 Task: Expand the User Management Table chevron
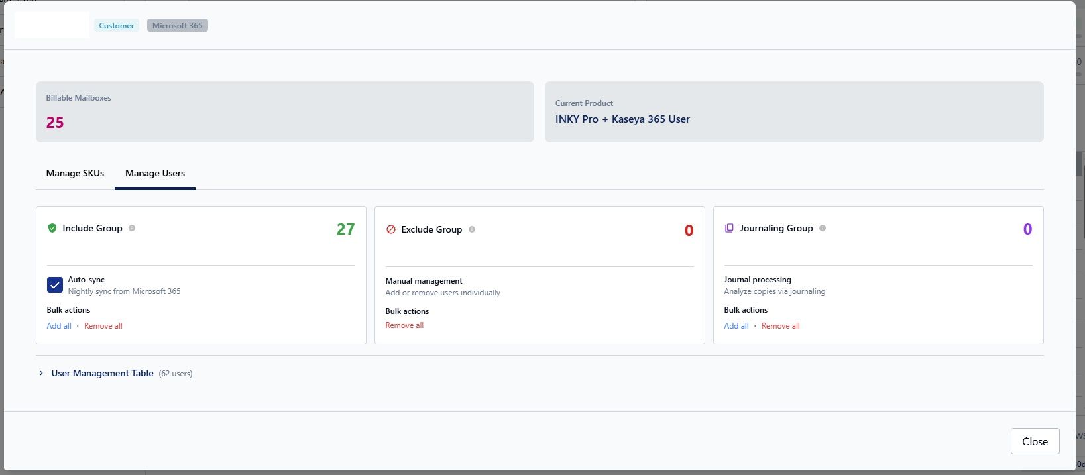(41, 373)
